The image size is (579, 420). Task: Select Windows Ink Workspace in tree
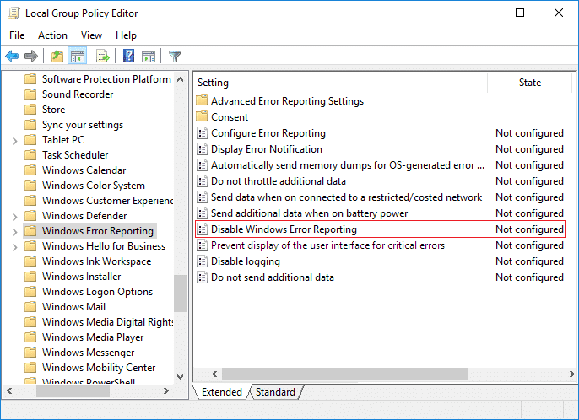click(x=96, y=261)
